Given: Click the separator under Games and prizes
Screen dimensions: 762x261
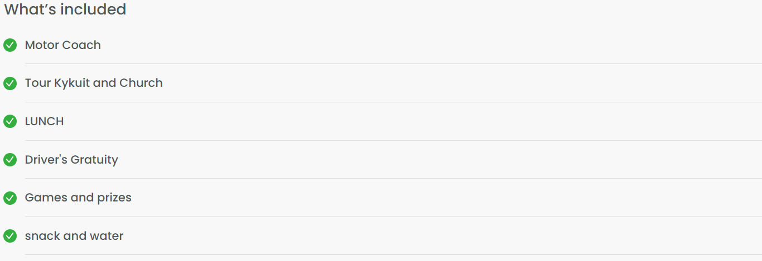Looking at the screenshot, I should pos(393,217).
